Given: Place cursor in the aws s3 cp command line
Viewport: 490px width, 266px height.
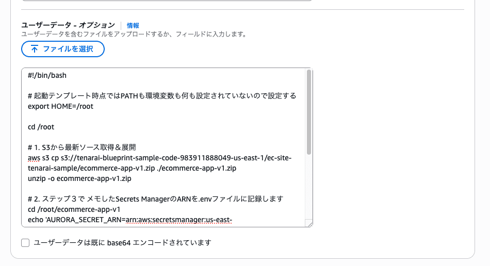Looking at the screenshot, I should coord(155,158).
